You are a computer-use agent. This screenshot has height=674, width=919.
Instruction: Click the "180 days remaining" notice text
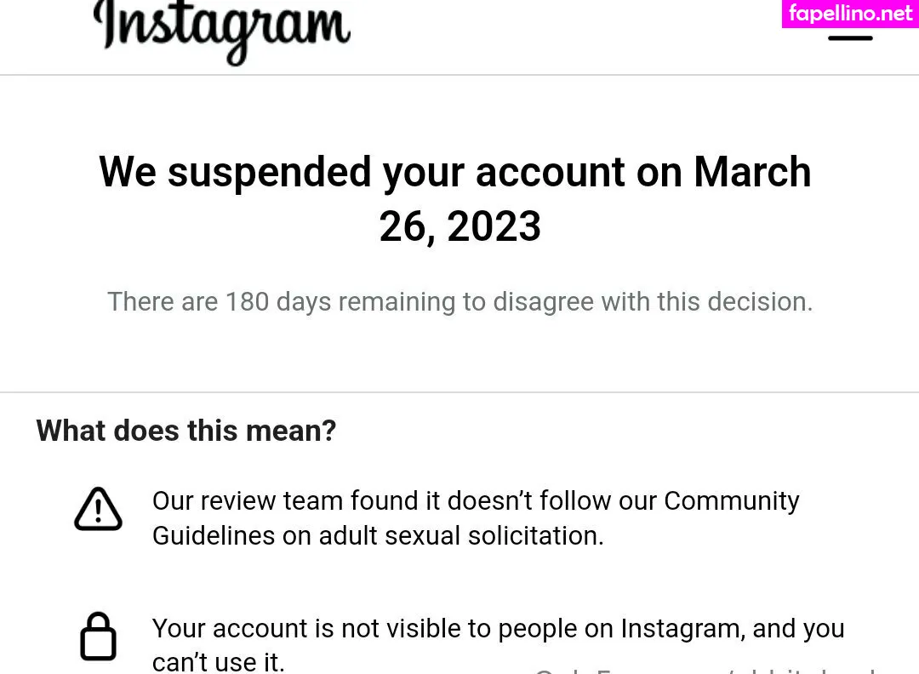tap(281, 301)
